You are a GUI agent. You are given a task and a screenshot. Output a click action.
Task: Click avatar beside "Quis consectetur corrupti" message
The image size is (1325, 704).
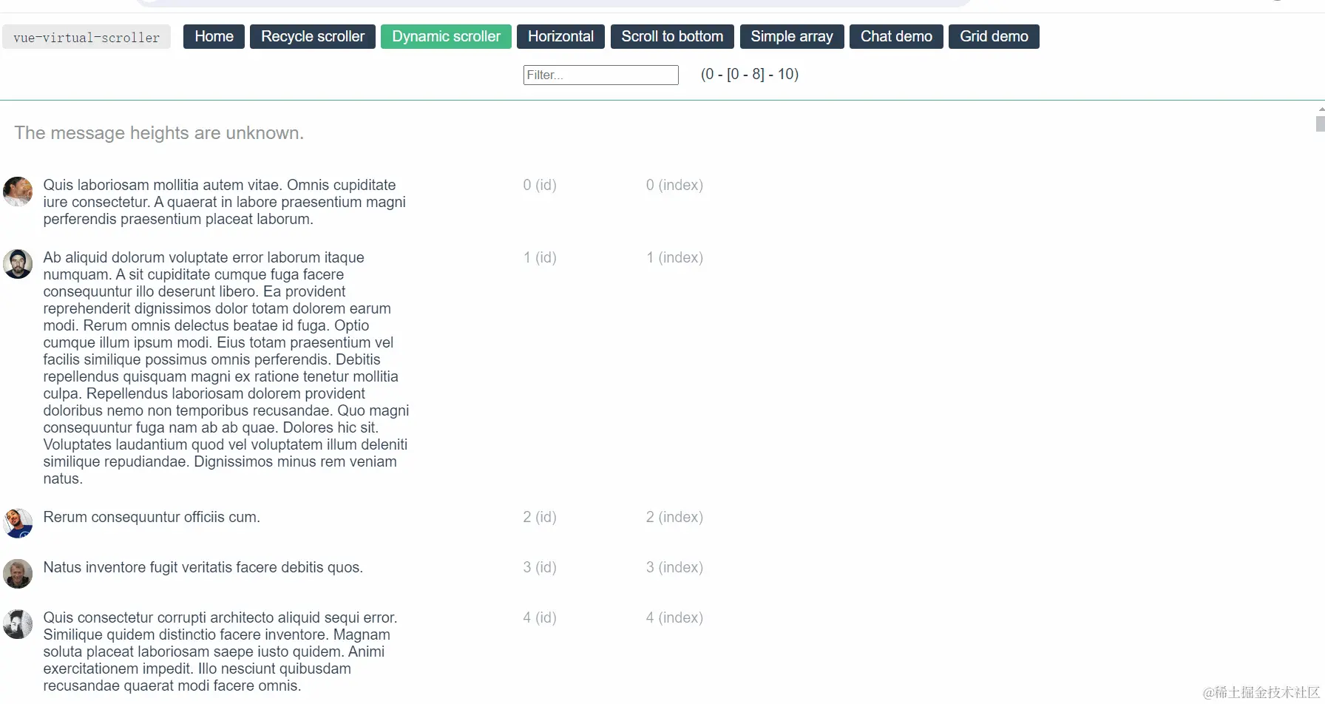click(x=18, y=624)
